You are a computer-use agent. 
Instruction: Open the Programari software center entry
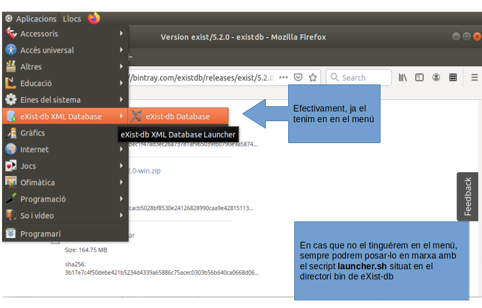[x=65, y=234]
